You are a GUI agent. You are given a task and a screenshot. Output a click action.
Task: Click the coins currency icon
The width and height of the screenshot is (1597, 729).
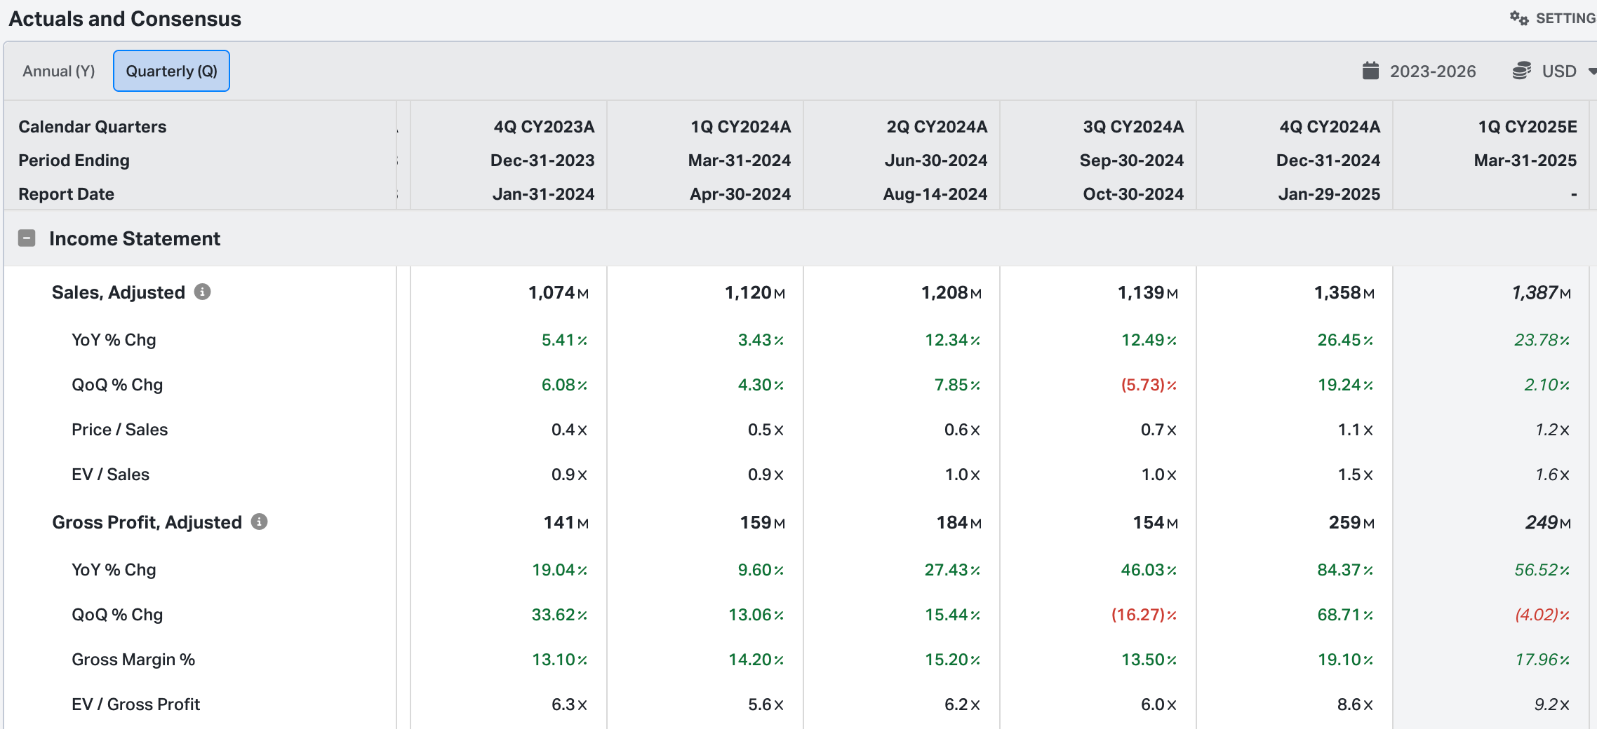[1521, 71]
